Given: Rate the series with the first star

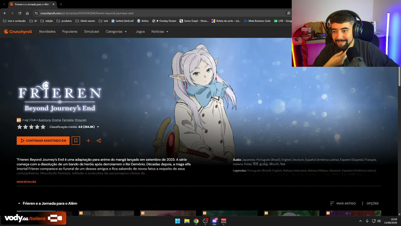Looking at the screenshot, I should pos(20,127).
